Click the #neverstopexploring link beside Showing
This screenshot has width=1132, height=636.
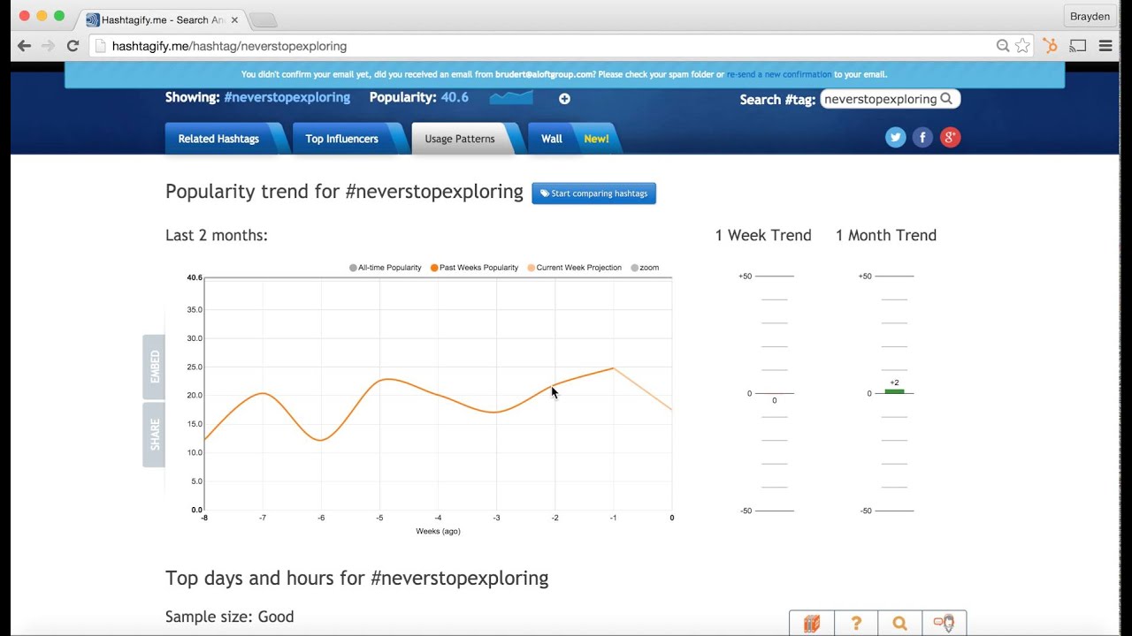287,97
